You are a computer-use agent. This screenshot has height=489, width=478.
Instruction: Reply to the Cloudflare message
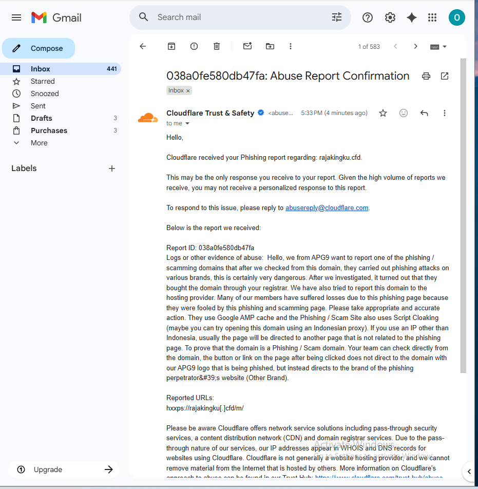click(x=424, y=113)
